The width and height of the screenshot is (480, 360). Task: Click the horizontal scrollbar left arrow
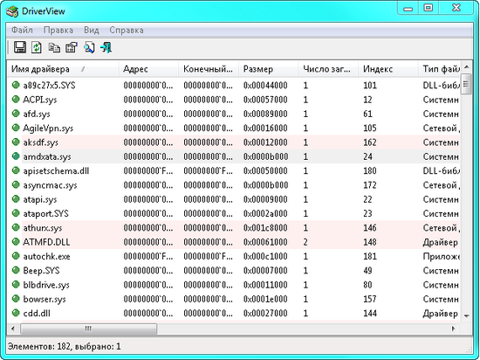pos(13,329)
